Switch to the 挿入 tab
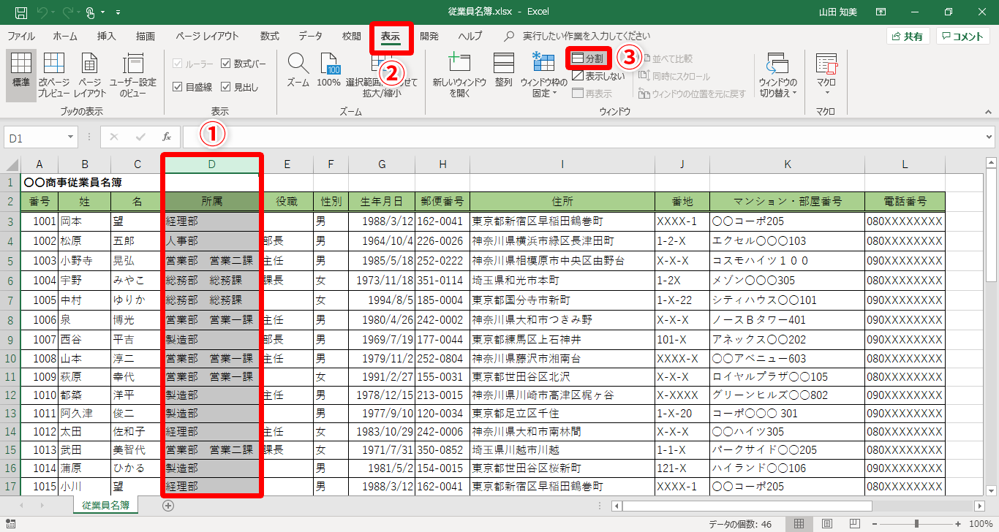Viewport: 999px width, 532px height. [x=107, y=36]
